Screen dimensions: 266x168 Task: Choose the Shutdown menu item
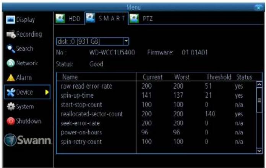(29, 121)
